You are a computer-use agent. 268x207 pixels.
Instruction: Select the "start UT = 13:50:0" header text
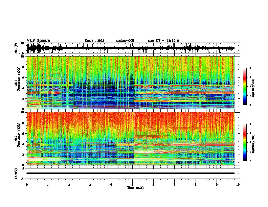163,41
